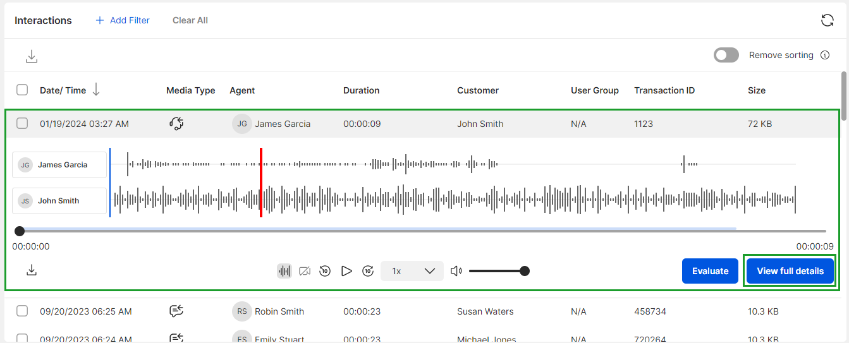Screen dimensions: 849x343
Task: Select the 01/19/2024 03:27 AM row checkbox
Action: pos(22,123)
